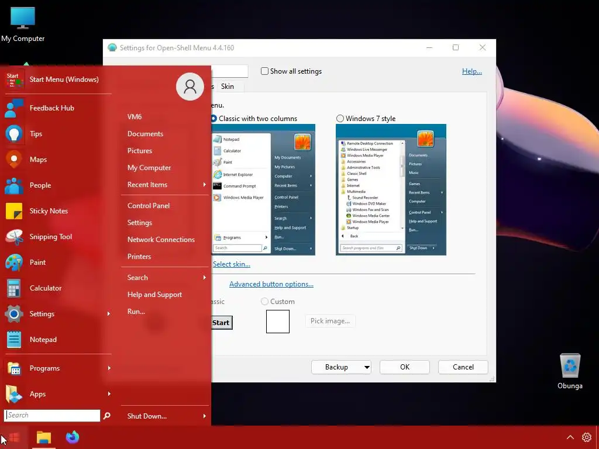The image size is (599, 449).
Task: Open the Backup dropdown arrow
Action: [x=367, y=367]
